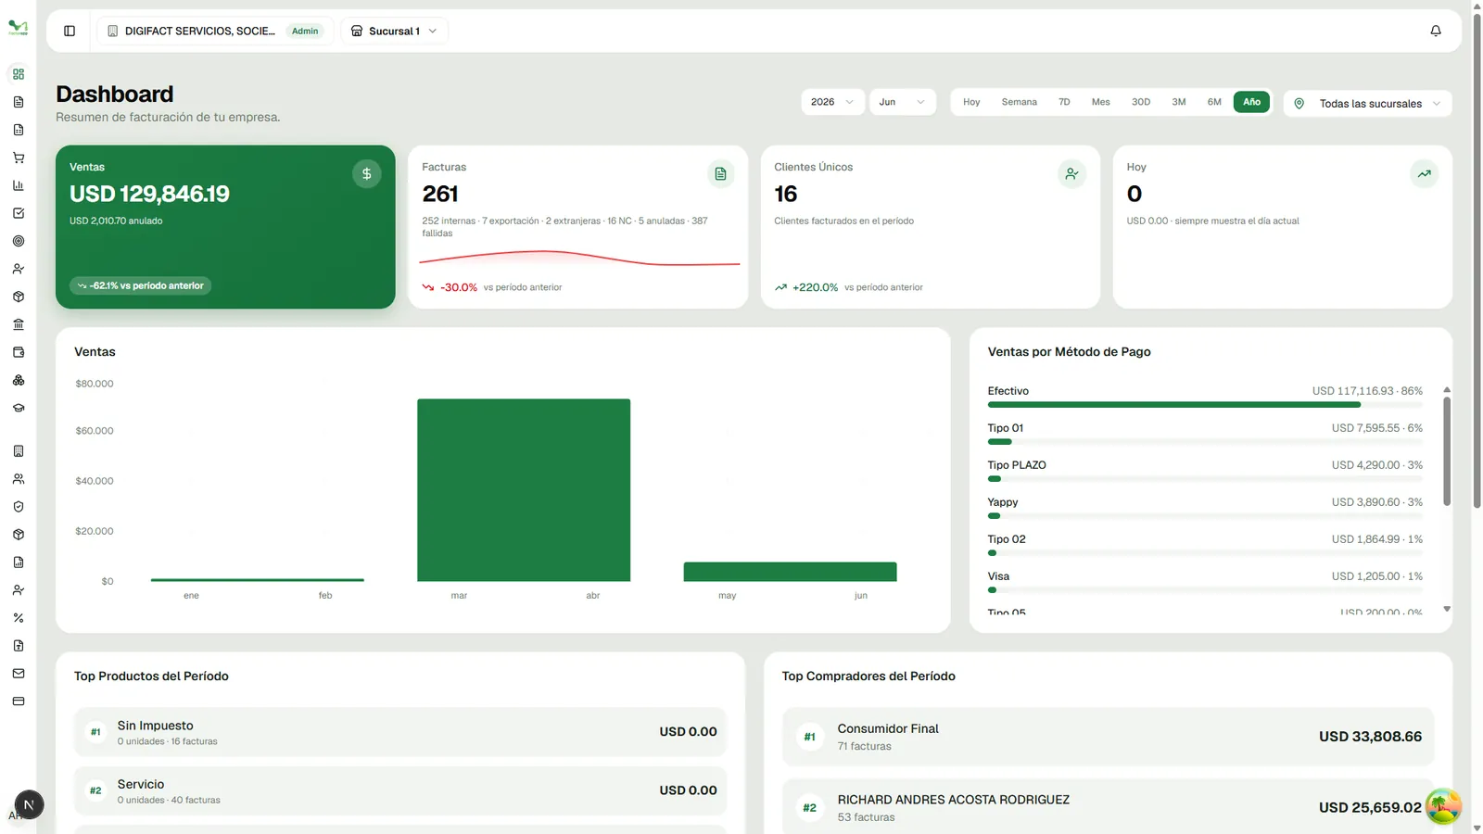
Task: Open the Sucursal 1 branch selector
Action: pyautogui.click(x=394, y=31)
